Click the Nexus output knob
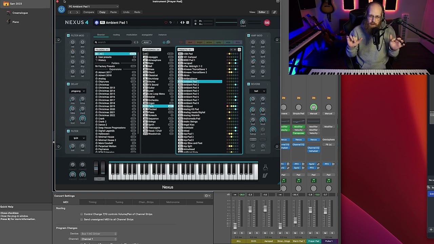Screen dimensions: 434x244 click(243, 22)
